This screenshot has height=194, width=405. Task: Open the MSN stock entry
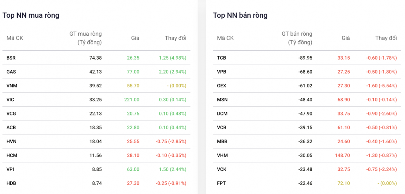click(222, 100)
